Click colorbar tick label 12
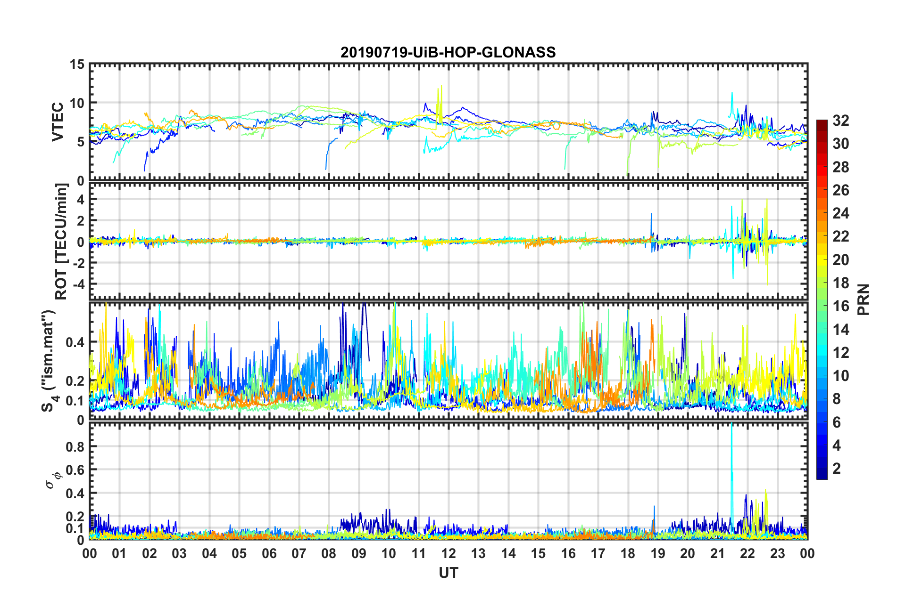The height and width of the screenshot is (599, 897). point(840,353)
